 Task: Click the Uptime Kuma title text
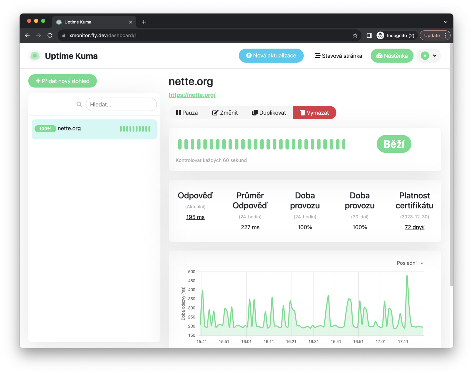coord(71,56)
